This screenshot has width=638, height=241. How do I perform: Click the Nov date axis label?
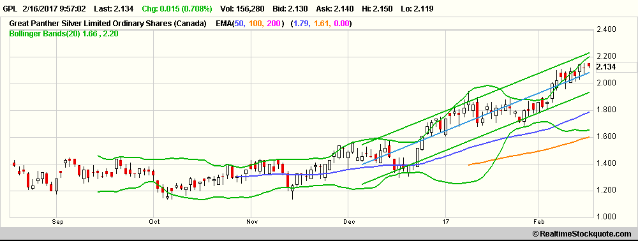pos(252,222)
